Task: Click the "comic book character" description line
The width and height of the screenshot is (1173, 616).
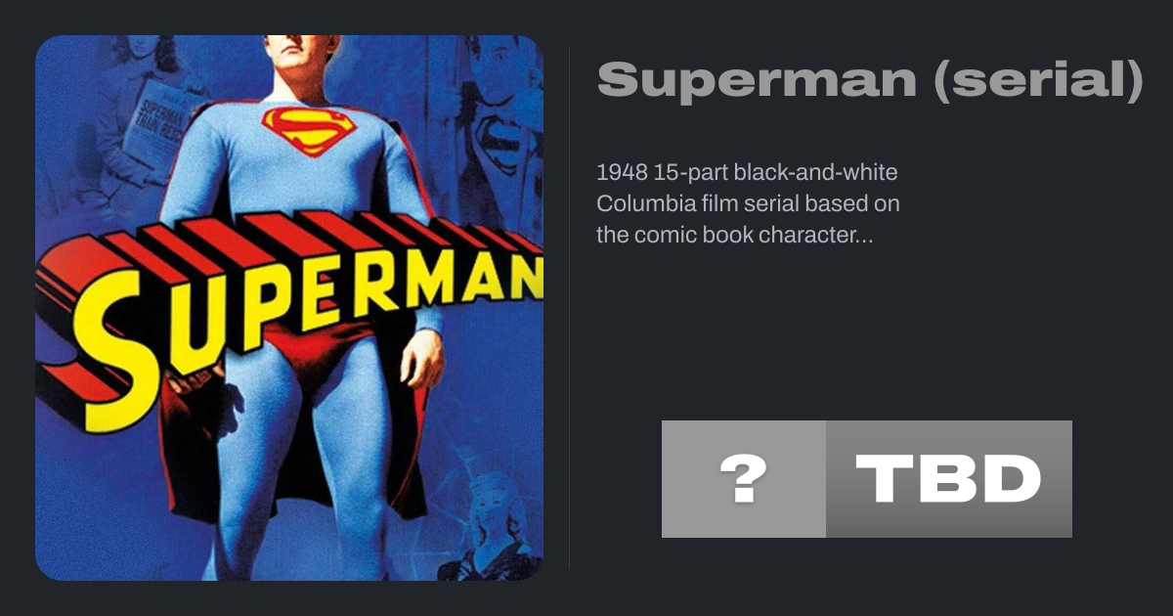Action: (733, 236)
